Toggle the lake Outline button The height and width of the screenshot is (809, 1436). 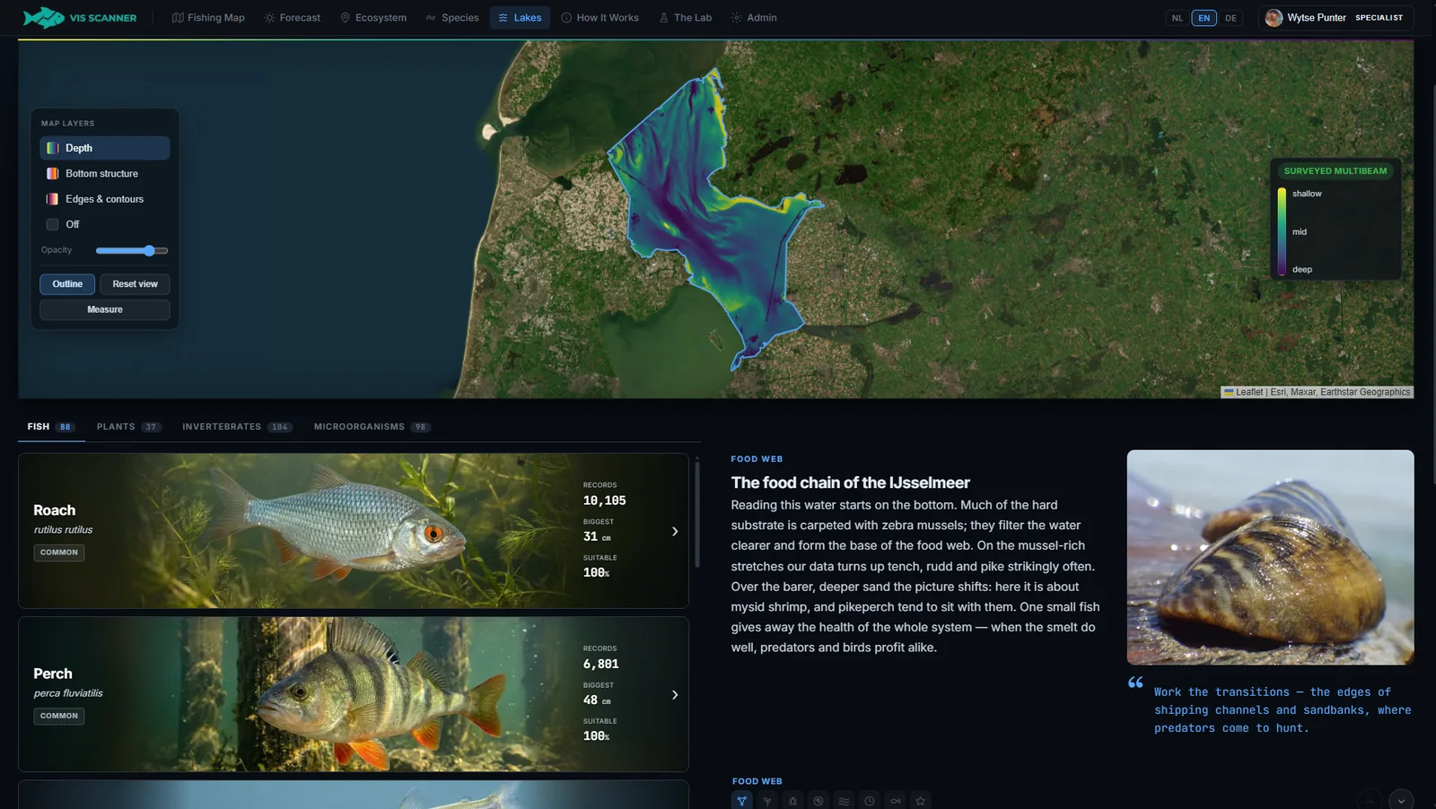tap(67, 284)
